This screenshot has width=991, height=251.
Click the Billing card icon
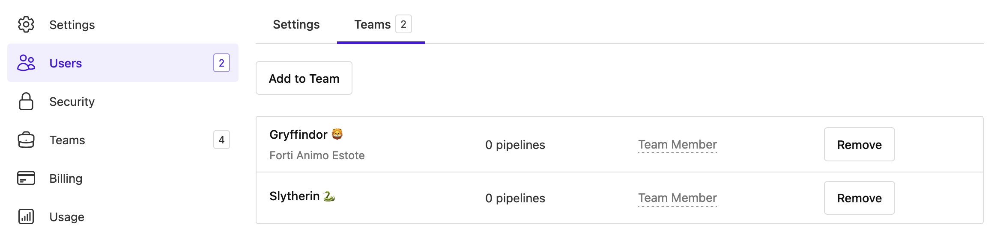point(27,178)
